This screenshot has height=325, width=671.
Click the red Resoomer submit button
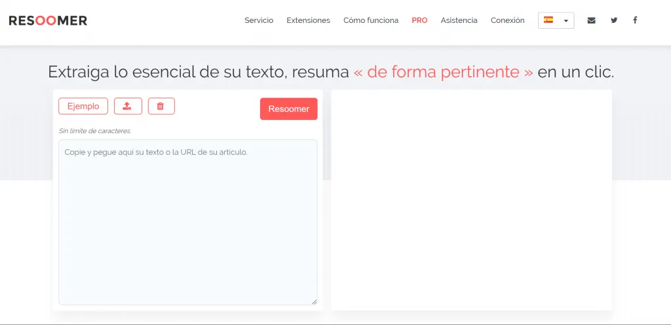[x=289, y=109]
